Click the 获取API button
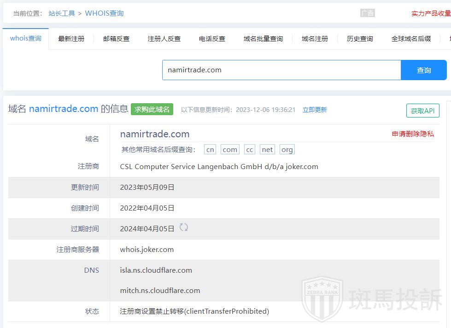Screen dimensions: 451x328 [422, 111]
